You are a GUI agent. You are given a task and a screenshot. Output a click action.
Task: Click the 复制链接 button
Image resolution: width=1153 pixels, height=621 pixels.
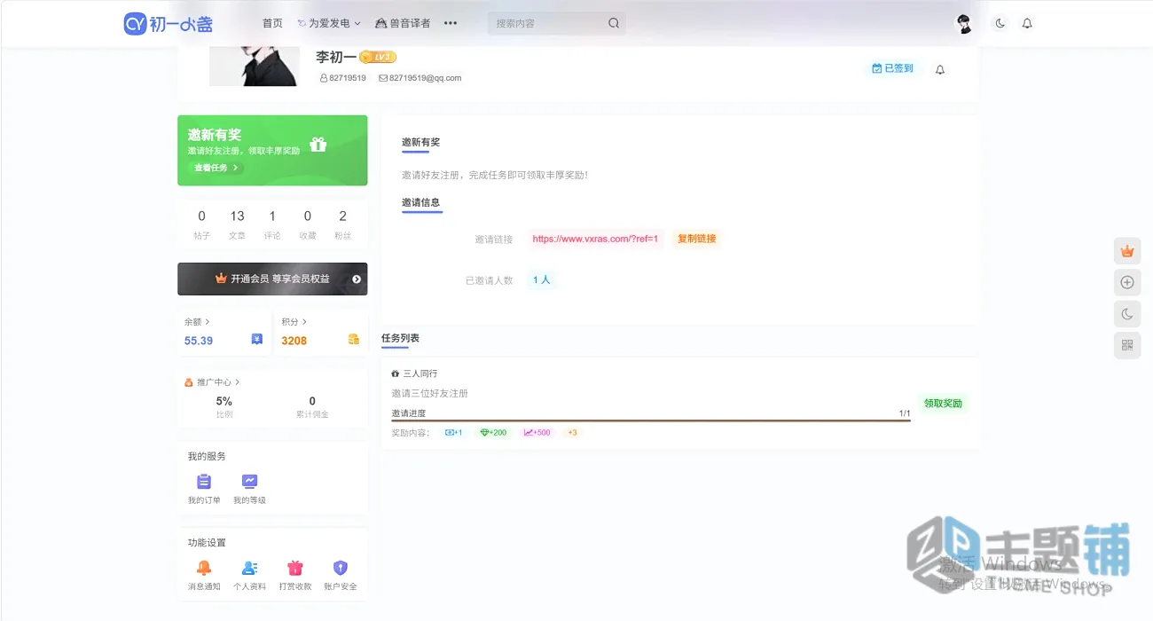(696, 239)
